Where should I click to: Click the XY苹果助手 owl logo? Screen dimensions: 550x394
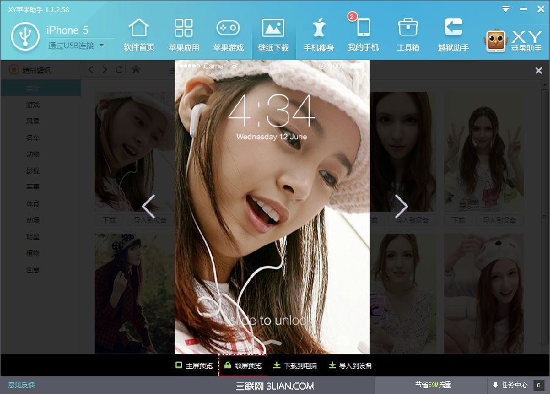click(x=496, y=41)
